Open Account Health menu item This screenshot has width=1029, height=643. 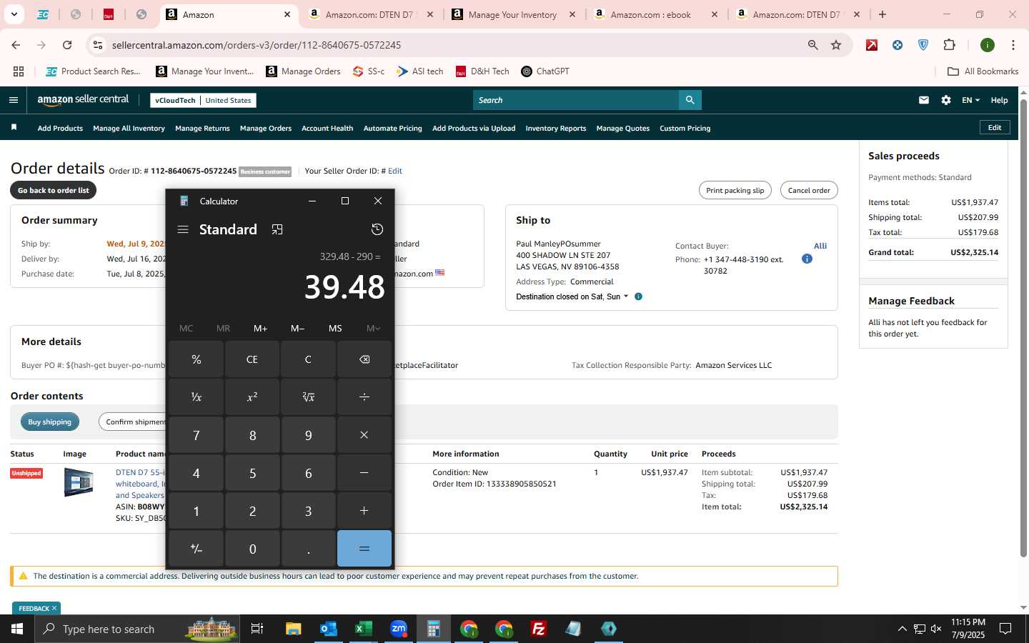(x=327, y=129)
